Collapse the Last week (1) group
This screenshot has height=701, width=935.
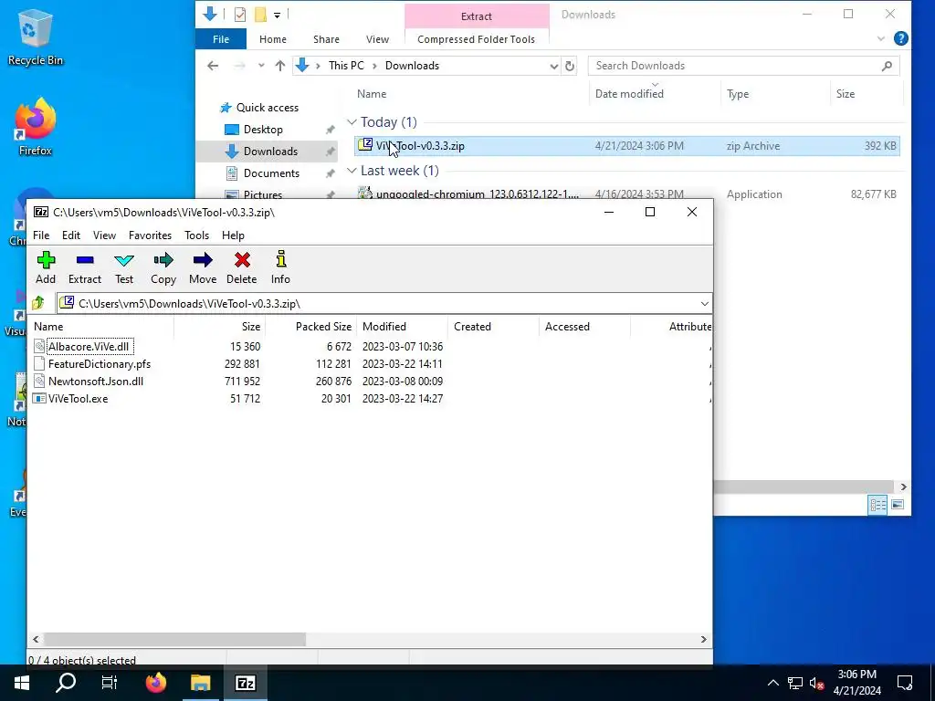click(352, 171)
